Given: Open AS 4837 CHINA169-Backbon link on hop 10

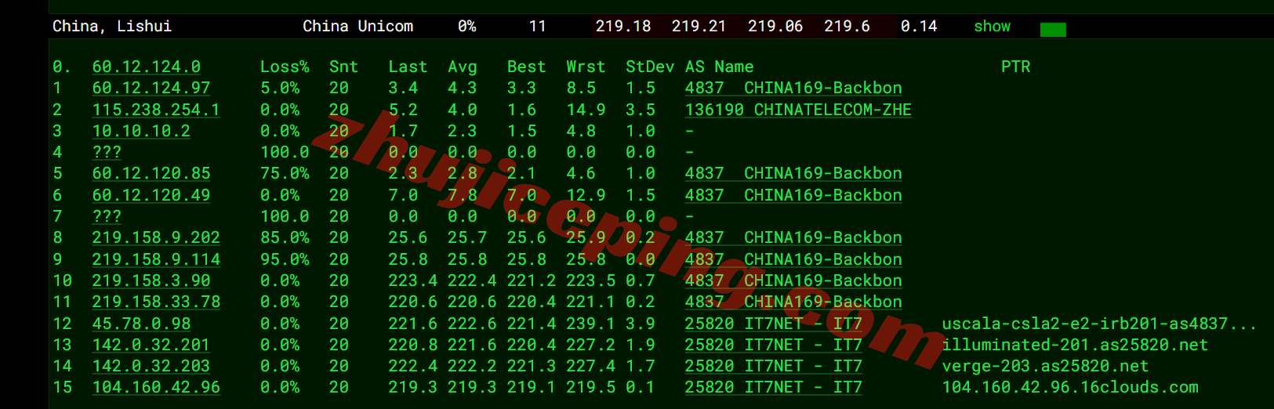Looking at the screenshot, I should pos(793,281).
